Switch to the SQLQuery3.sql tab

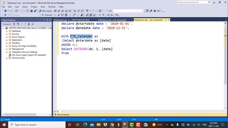click(x=72, y=20)
